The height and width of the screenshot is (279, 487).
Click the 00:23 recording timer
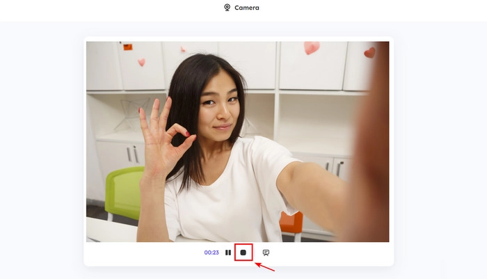(211, 253)
